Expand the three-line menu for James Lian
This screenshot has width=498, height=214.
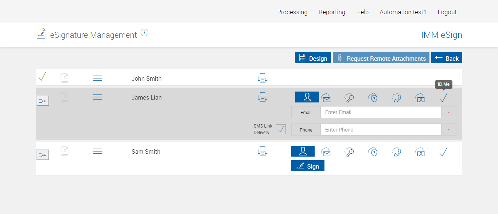click(x=97, y=97)
